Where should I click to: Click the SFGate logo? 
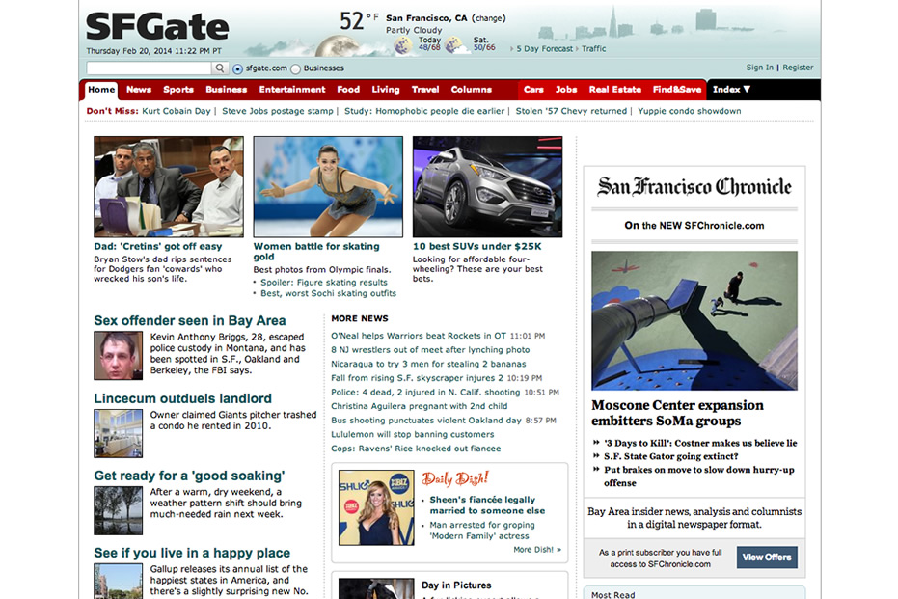tap(157, 27)
